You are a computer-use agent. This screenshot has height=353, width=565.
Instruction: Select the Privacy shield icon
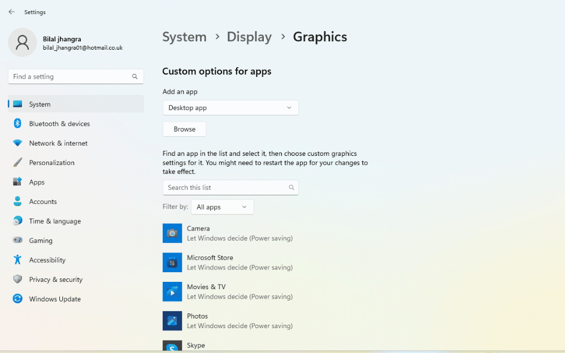coord(18,279)
